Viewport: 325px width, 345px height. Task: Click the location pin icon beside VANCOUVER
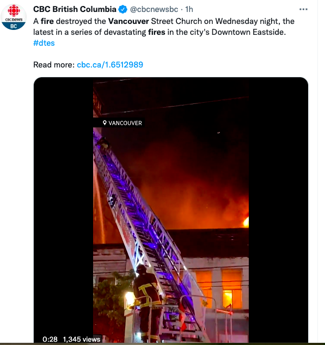point(105,123)
